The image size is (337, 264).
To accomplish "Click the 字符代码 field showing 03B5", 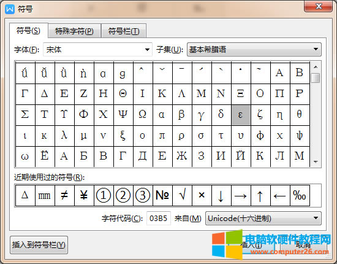I will [159, 219].
